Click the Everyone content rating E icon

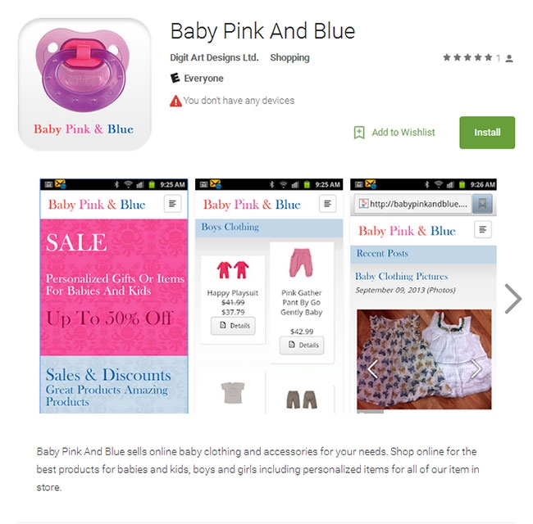tap(175, 78)
